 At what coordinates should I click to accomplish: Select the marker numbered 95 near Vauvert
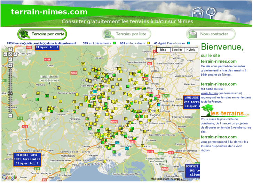(x=113, y=146)
